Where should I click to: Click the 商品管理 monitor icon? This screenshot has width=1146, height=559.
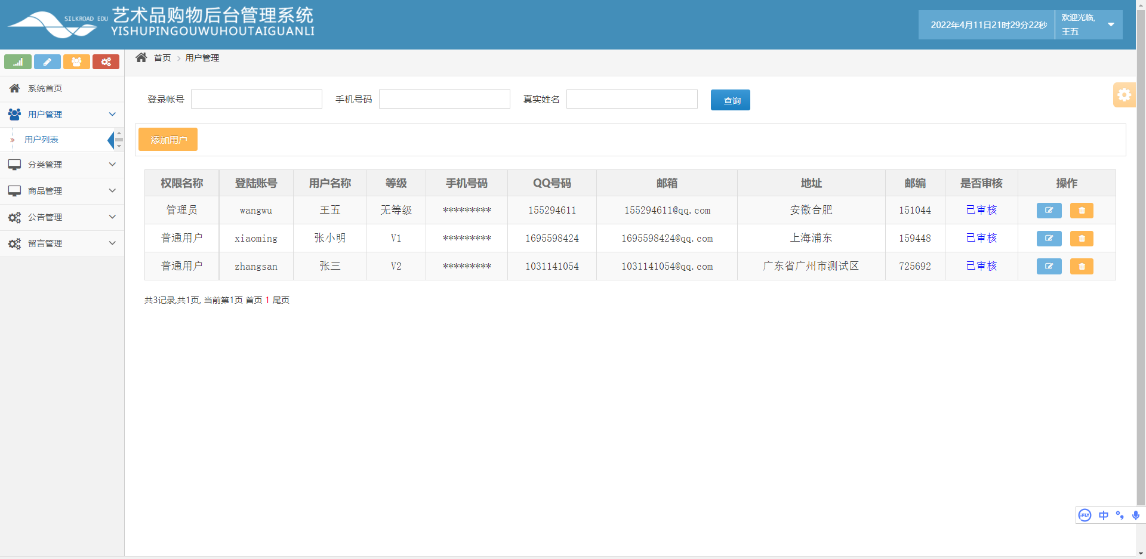(x=14, y=191)
